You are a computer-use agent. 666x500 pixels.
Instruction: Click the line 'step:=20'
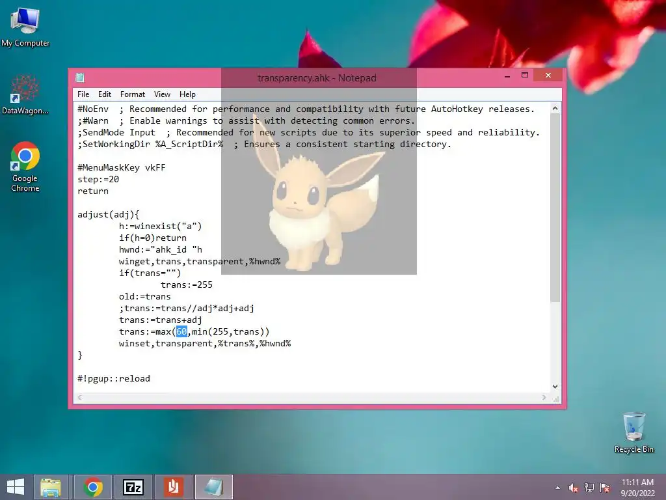point(98,180)
